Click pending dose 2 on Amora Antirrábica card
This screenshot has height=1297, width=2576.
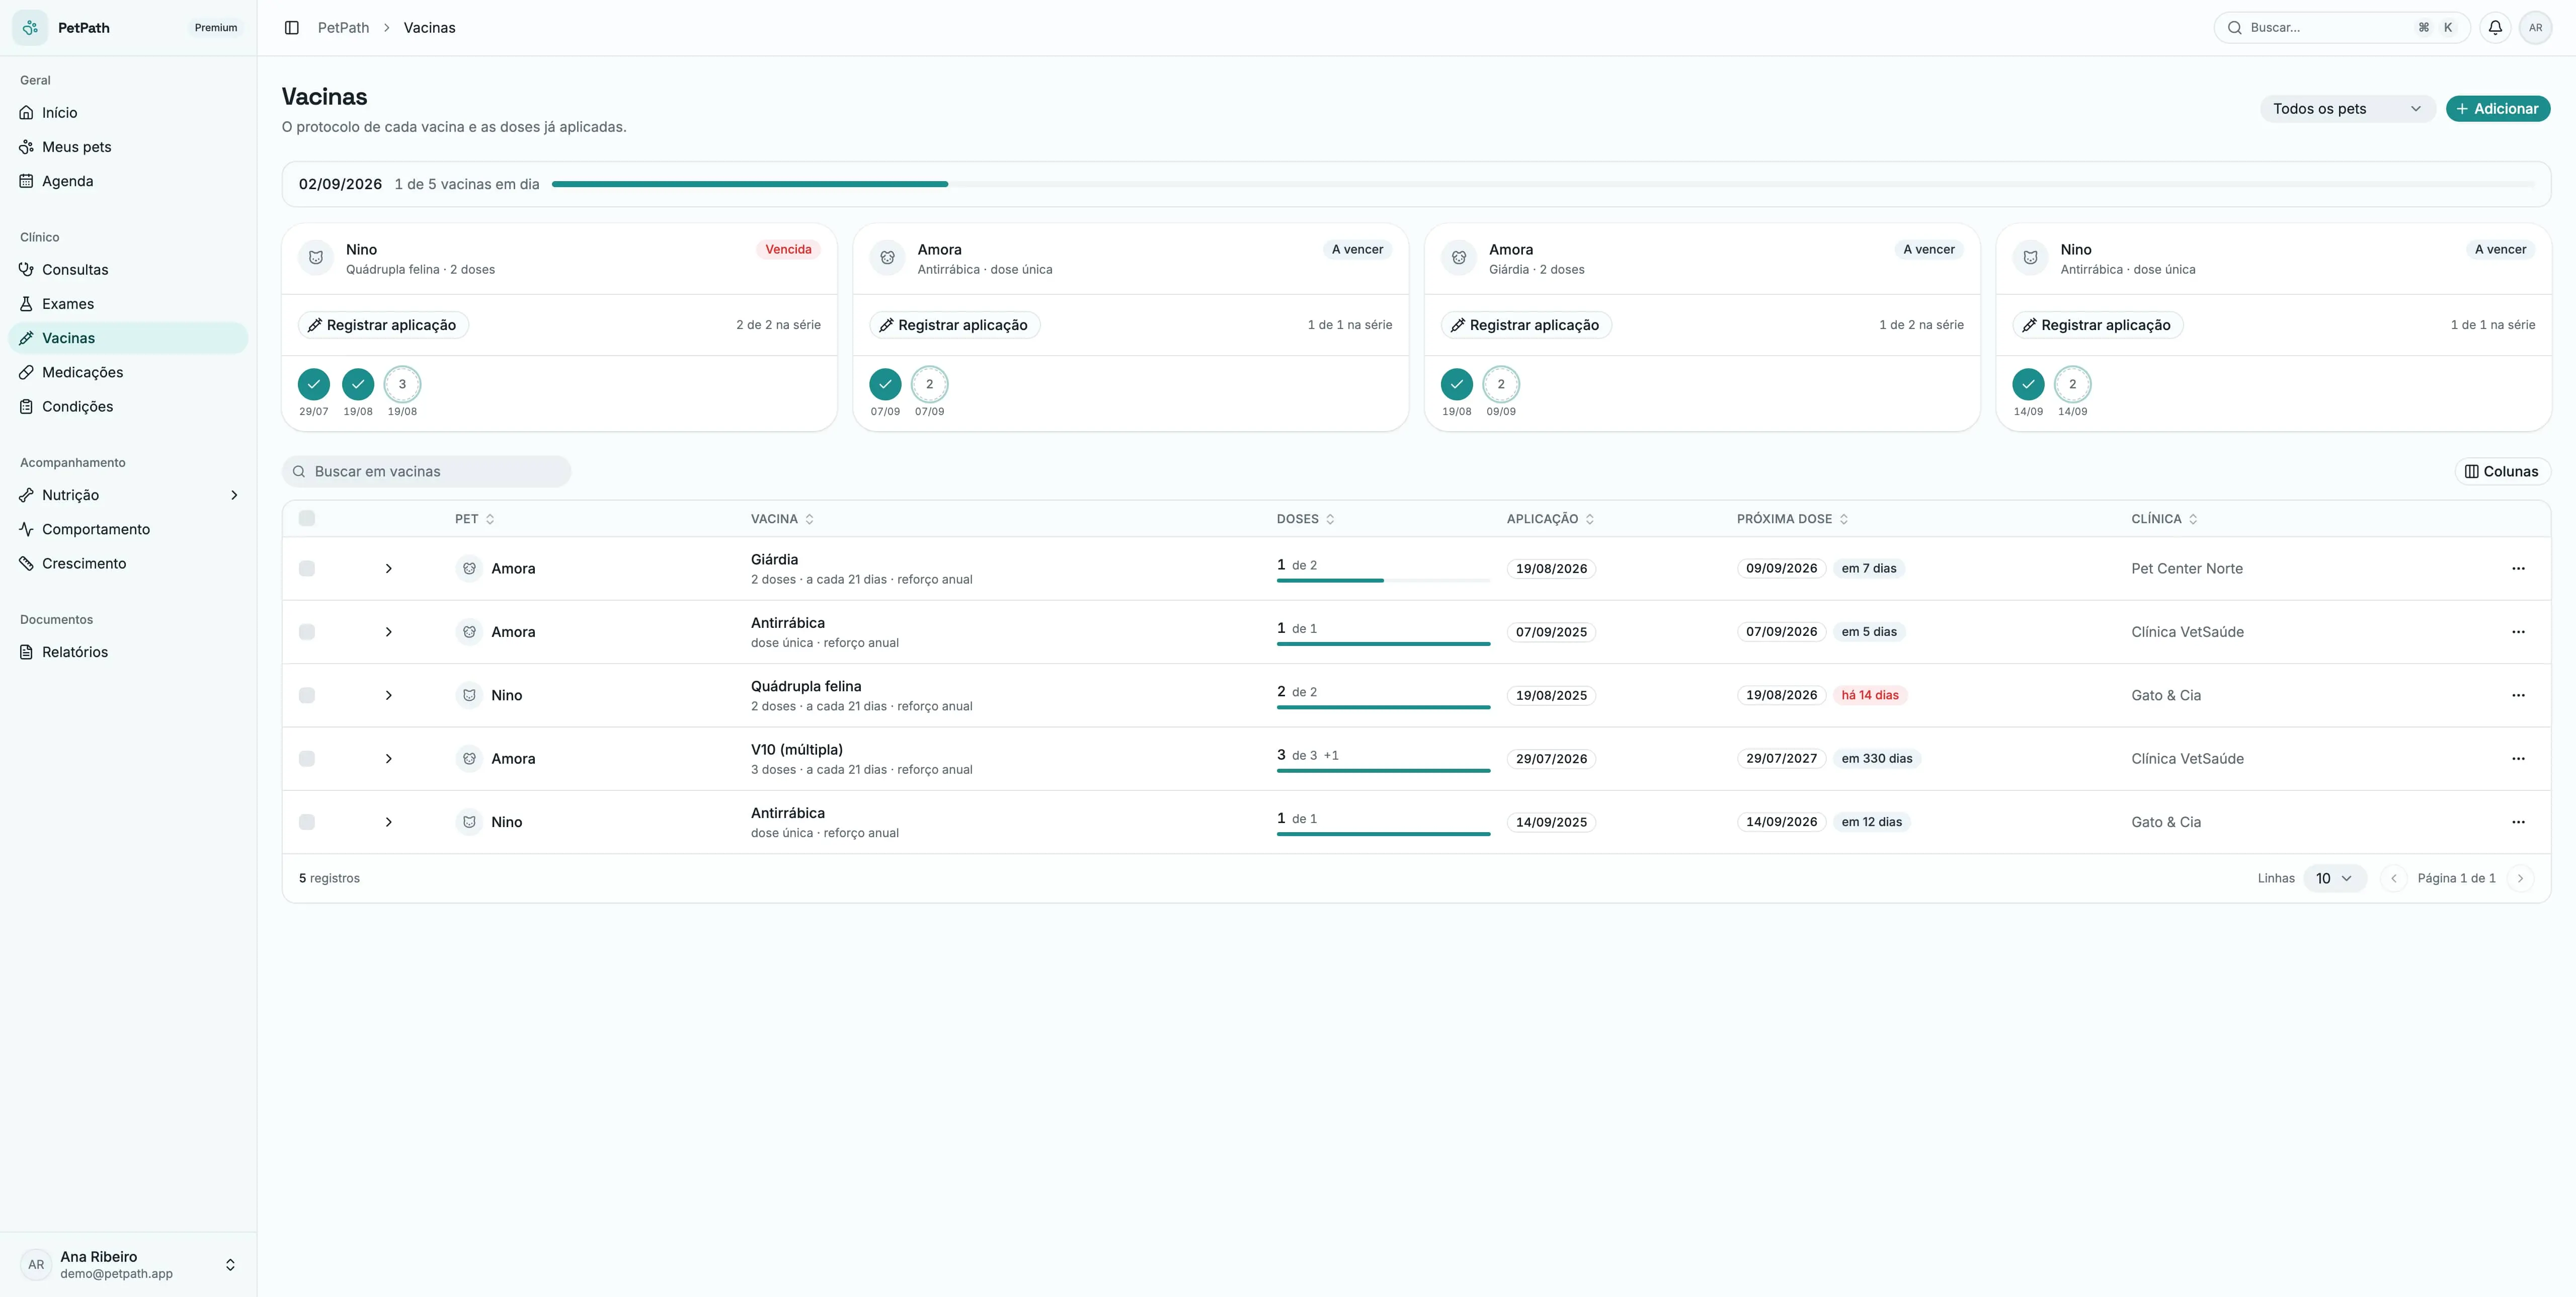pyautogui.click(x=929, y=384)
